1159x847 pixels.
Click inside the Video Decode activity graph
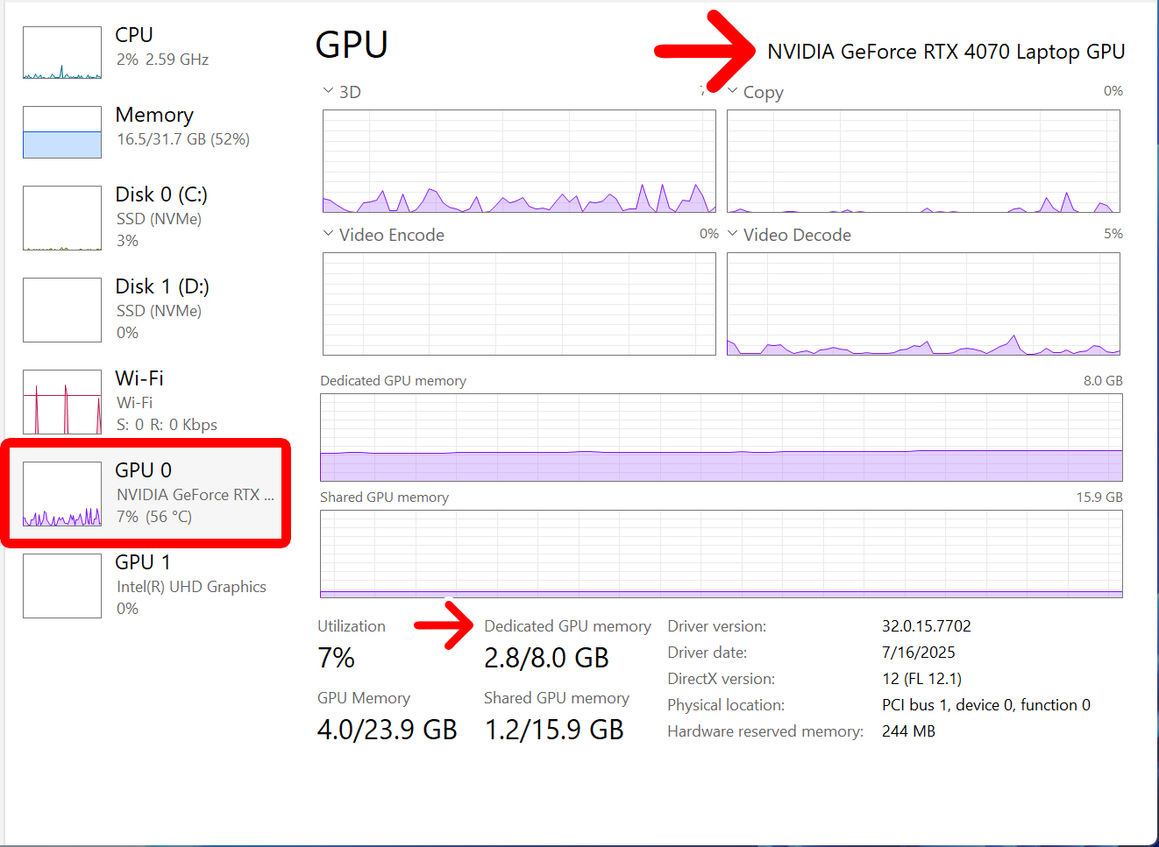click(923, 304)
